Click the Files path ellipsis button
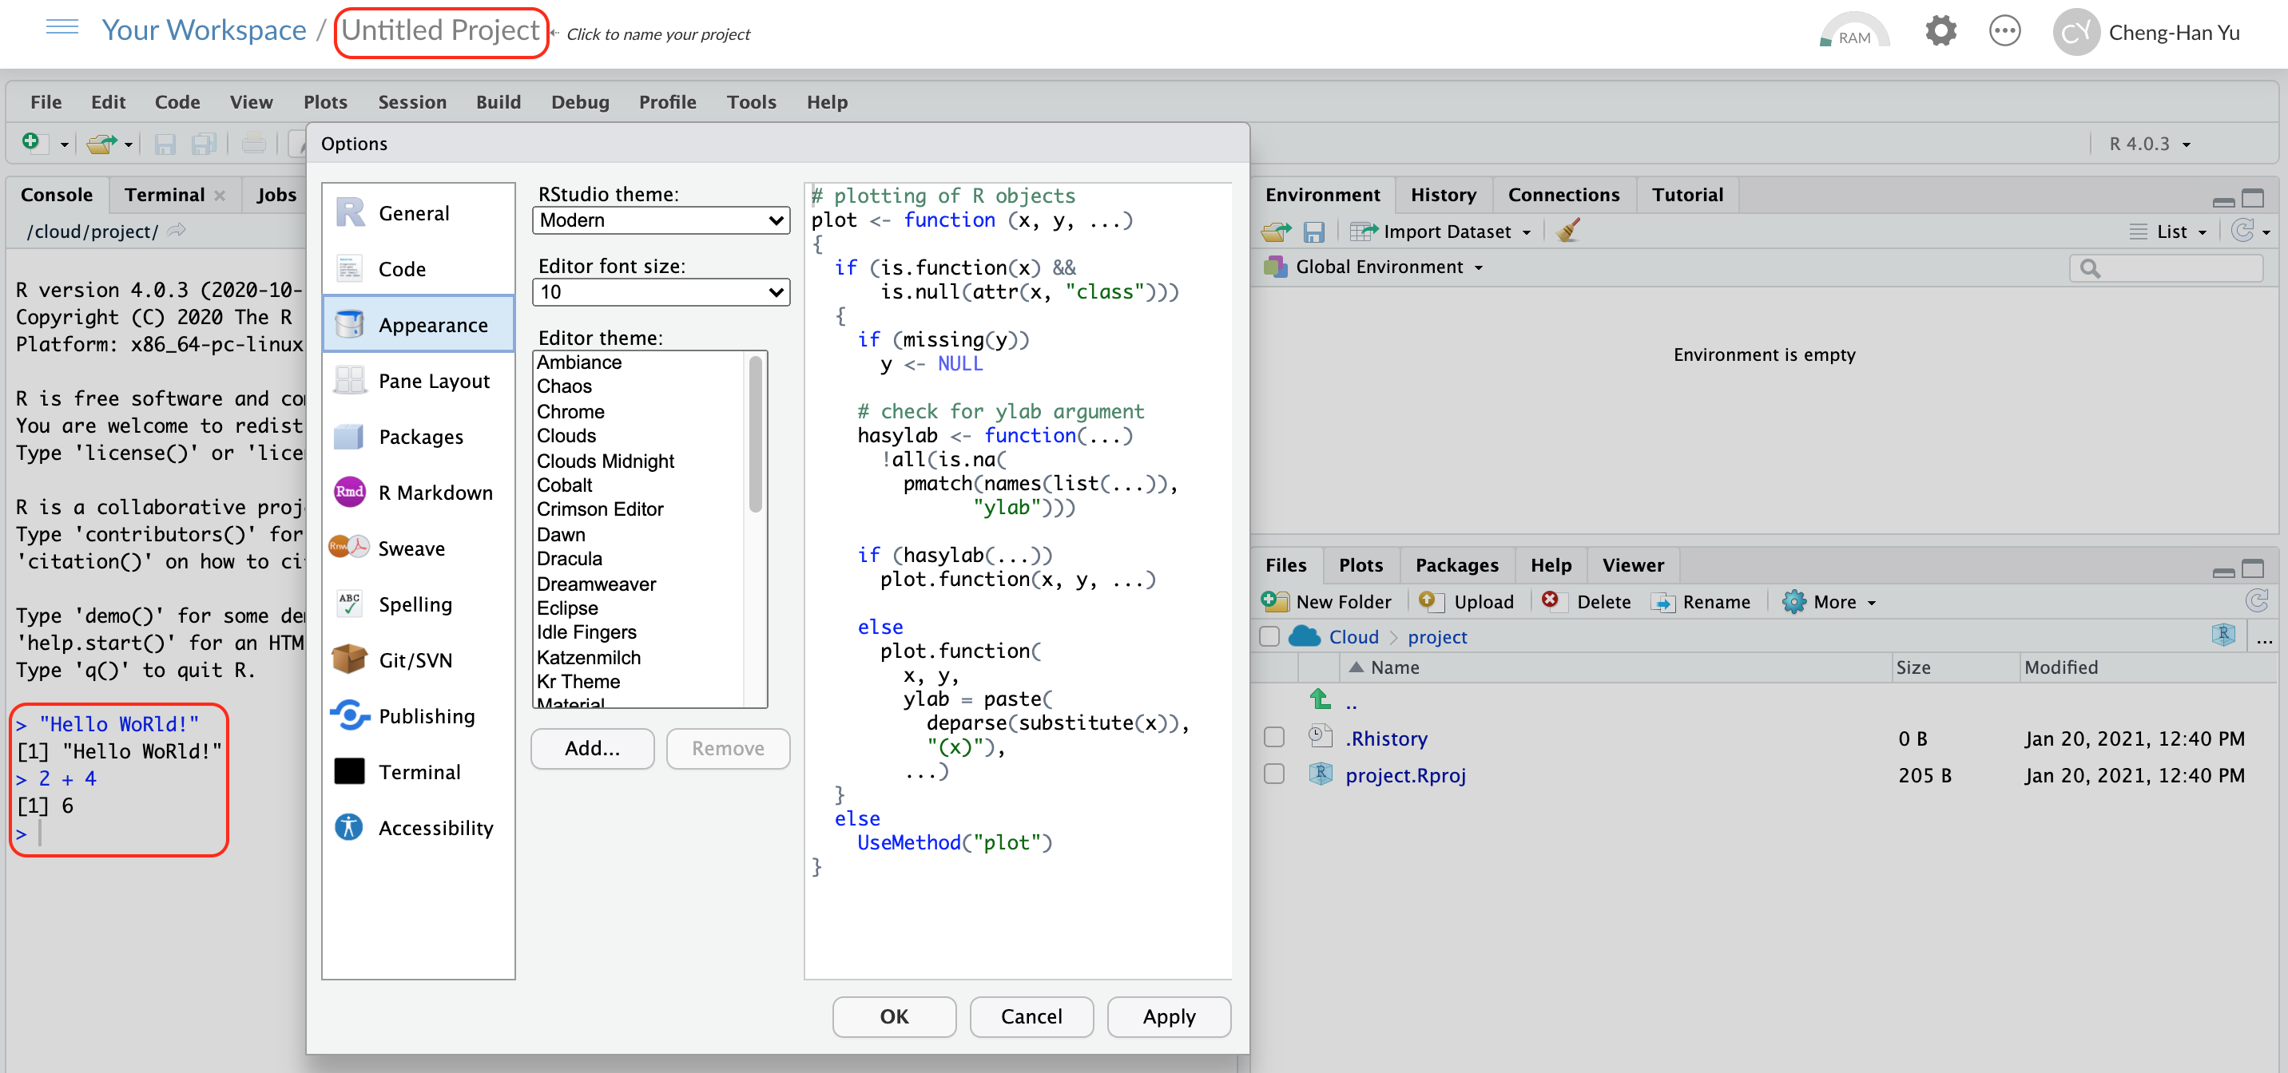Screen dimensions: 2288x1073 point(2265,638)
